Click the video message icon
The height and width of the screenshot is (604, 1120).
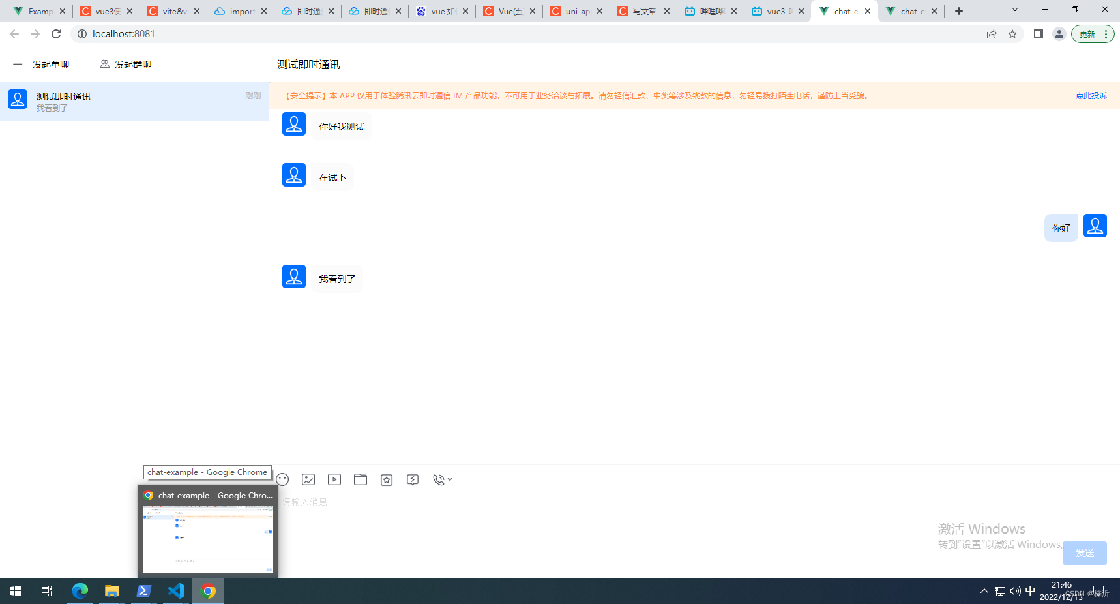[334, 479]
